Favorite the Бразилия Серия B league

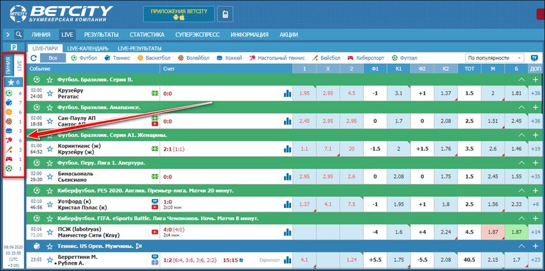coord(50,80)
